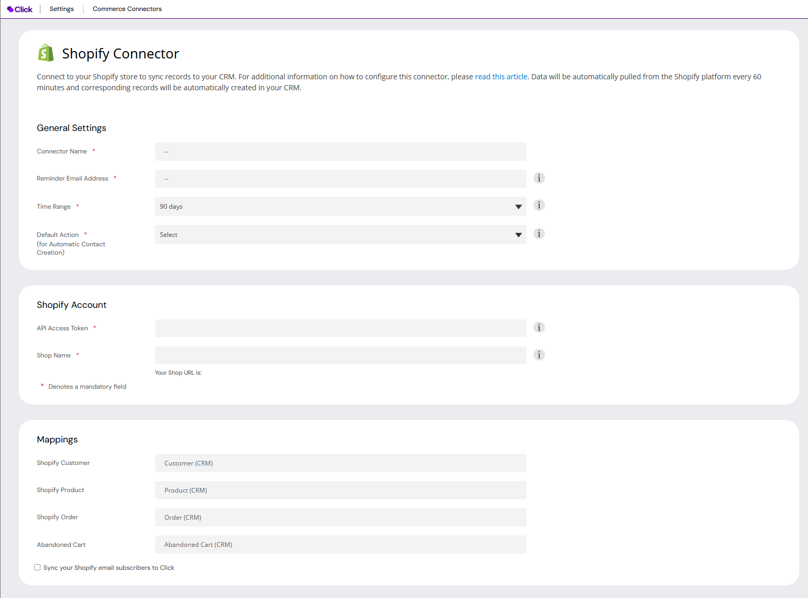This screenshot has width=808, height=598.
Task: Click the Your Shop URL is: text
Action: [179, 373]
